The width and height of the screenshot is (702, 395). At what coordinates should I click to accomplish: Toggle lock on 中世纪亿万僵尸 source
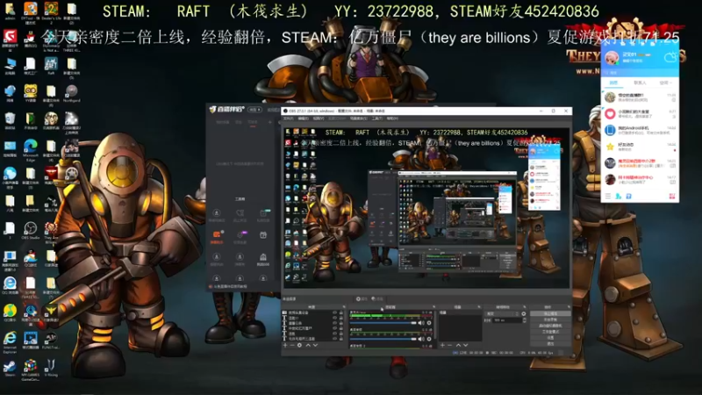341,328
